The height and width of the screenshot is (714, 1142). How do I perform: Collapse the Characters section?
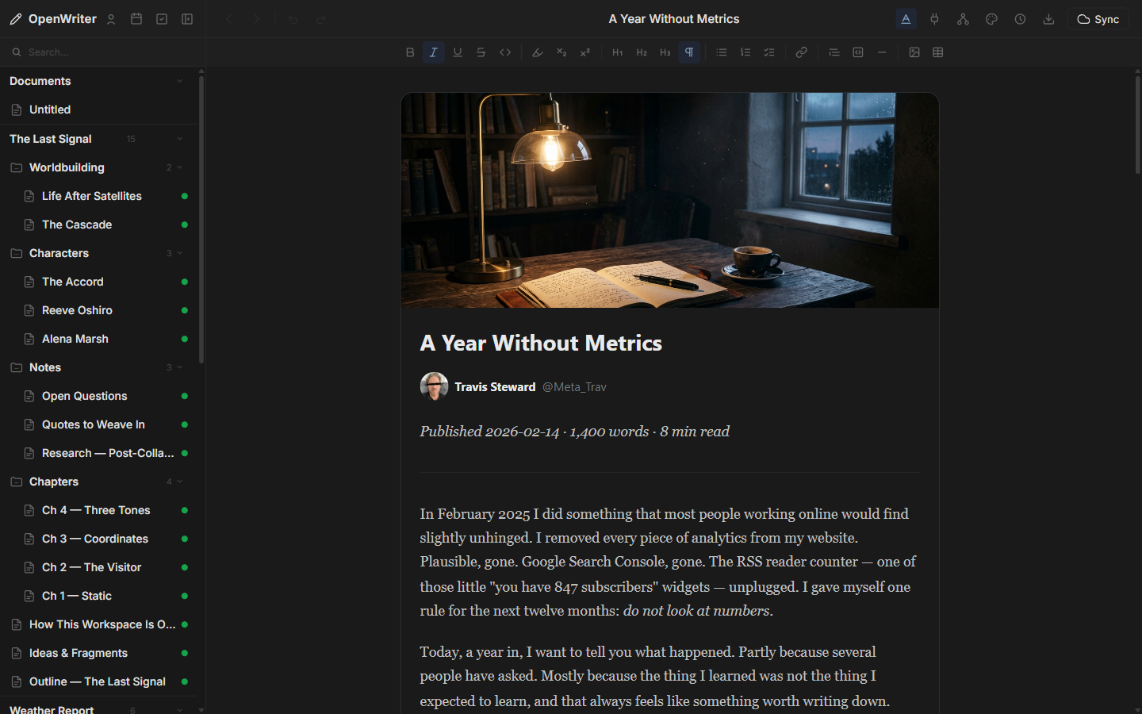[178, 253]
